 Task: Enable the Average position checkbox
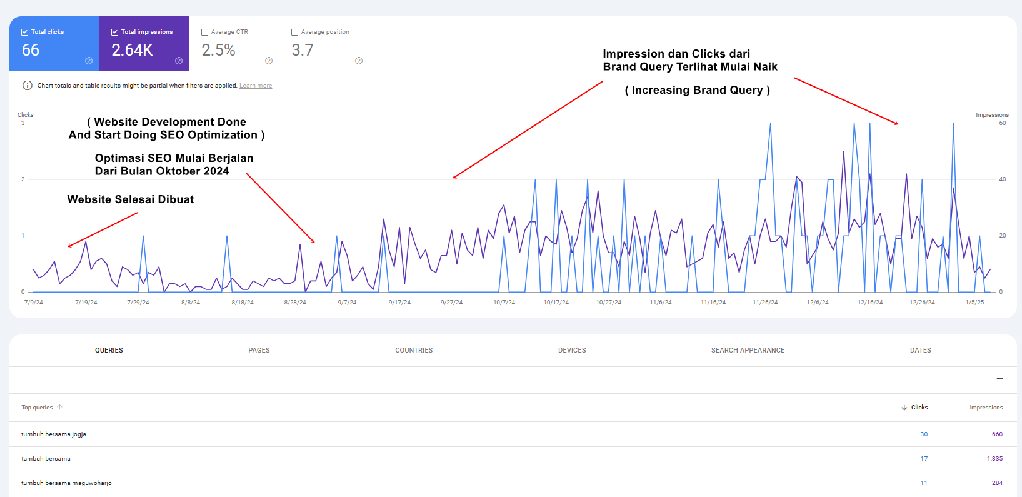coord(295,32)
